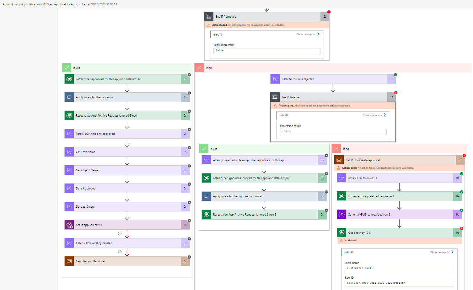Open the Admin breadcrumb link
Viewport: 473px width, 290px height.
pos(7,4)
